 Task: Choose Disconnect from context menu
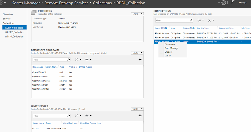point(170,44)
